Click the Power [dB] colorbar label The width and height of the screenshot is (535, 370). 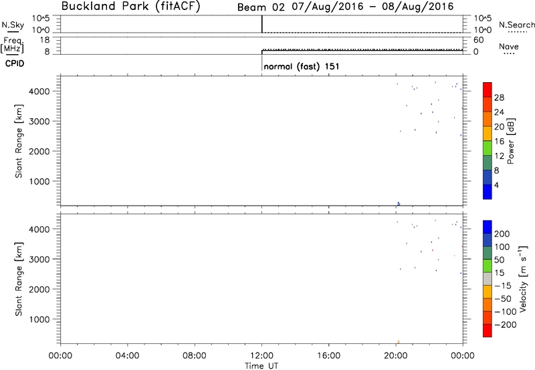point(510,141)
